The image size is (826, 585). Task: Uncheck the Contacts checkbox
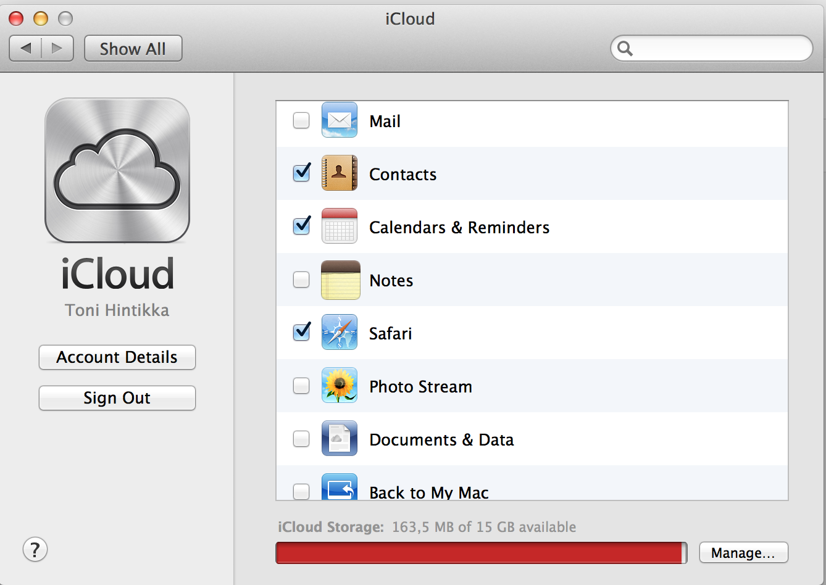coord(301,173)
